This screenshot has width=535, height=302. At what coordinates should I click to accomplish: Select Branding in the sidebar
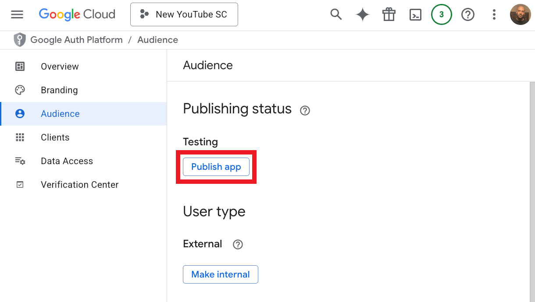click(x=59, y=90)
